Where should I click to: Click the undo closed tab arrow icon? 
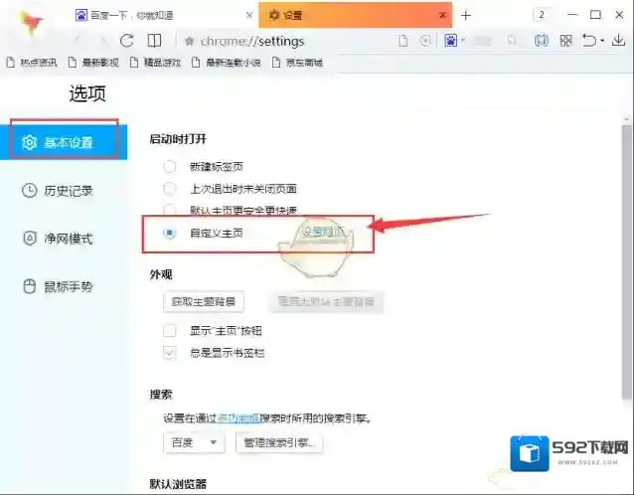click(589, 41)
